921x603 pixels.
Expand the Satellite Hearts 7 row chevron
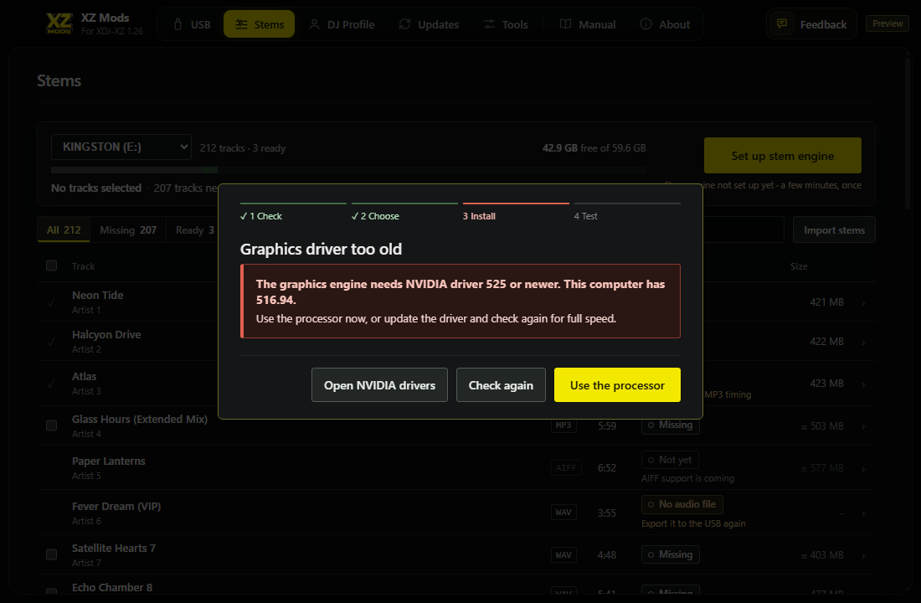coord(863,555)
